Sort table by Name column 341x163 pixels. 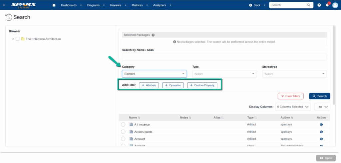click(x=135, y=118)
